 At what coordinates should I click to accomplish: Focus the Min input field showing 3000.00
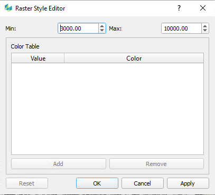point(78,28)
